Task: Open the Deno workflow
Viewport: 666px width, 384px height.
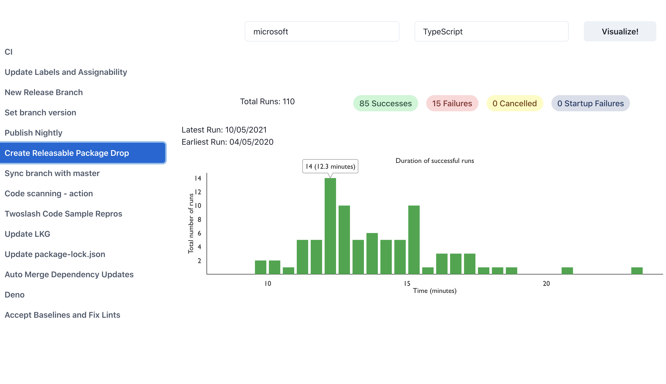Action: [14, 295]
